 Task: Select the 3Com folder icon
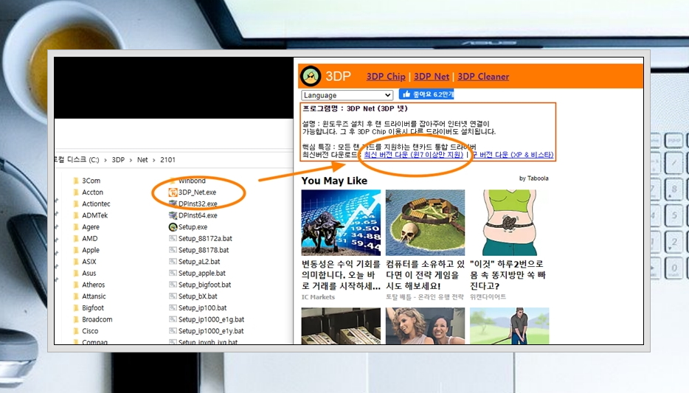[x=76, y=181]
